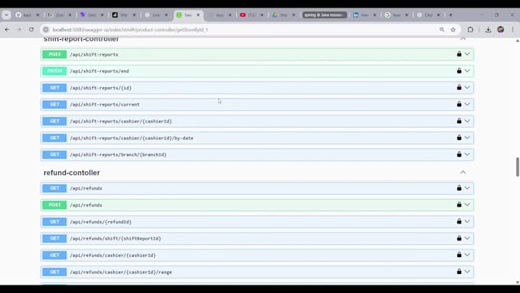Image resolution: width=520 pixels, height=293 pixels.
Task: Click the zoom magnifier icon in address bar
Action: [442, 30]
